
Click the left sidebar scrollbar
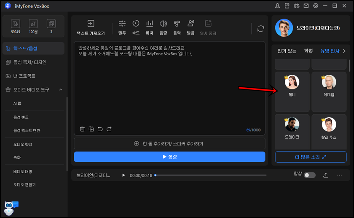(67, 134)
